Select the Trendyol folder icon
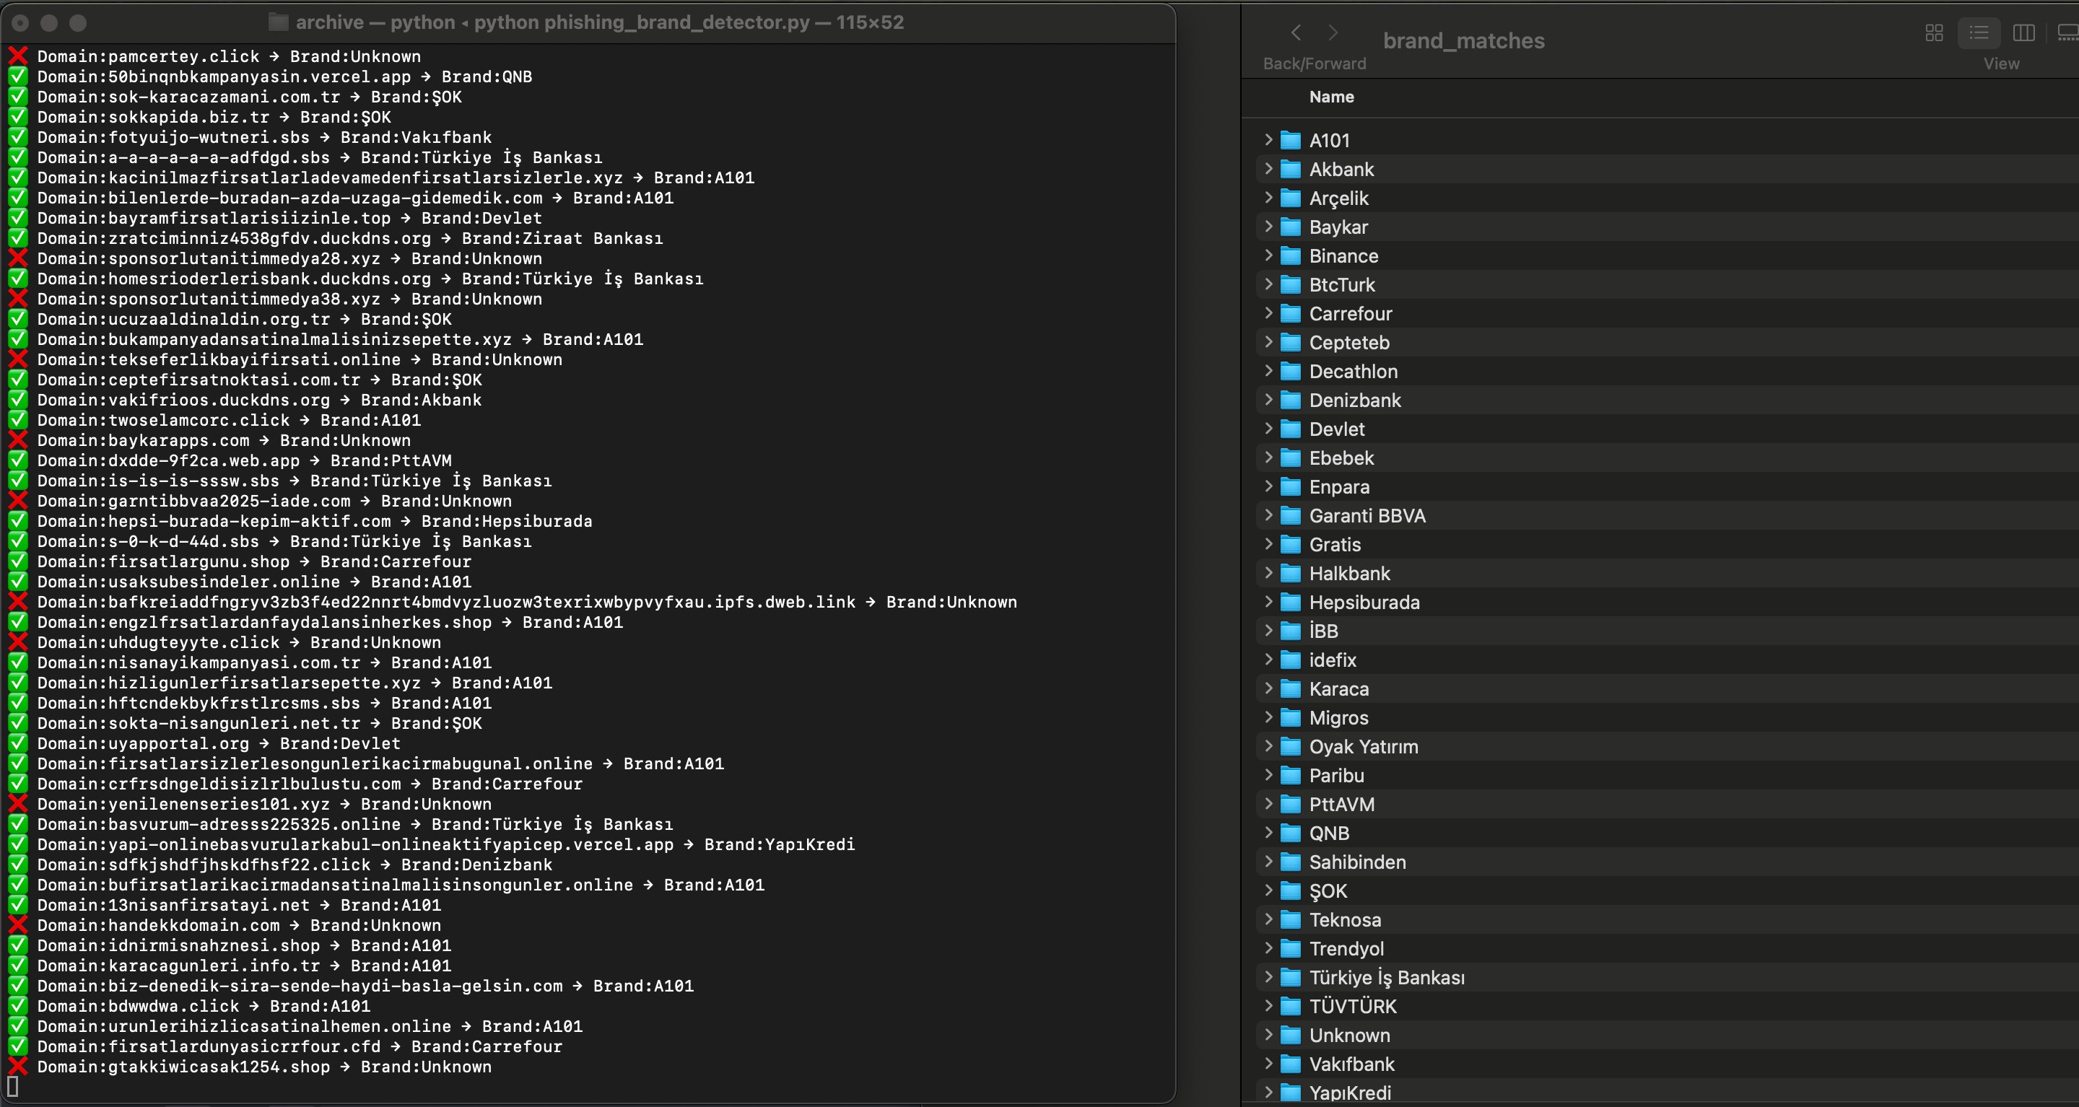Viewport: 2079px width, 1107px height. coord(1291,949)
